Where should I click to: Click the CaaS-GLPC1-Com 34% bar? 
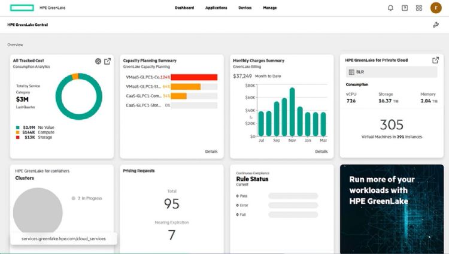point(178,96)
